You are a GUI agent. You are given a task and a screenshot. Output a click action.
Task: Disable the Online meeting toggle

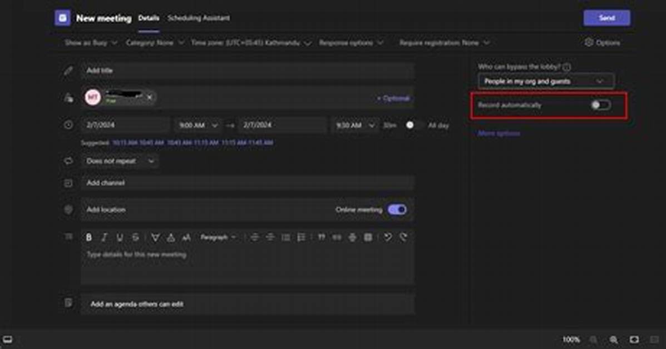point(397,210)
